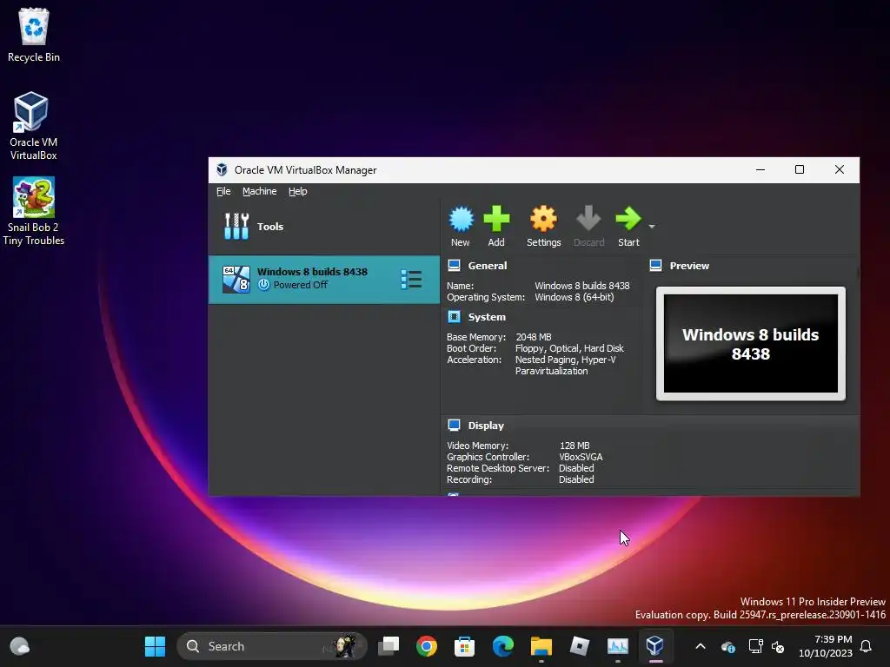Click the Tools icon in sidebar
This screenshot has width=890, height=667.
[236, 227]
